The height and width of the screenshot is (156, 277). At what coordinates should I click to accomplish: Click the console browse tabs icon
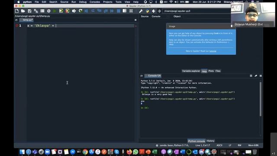point(142,76)
